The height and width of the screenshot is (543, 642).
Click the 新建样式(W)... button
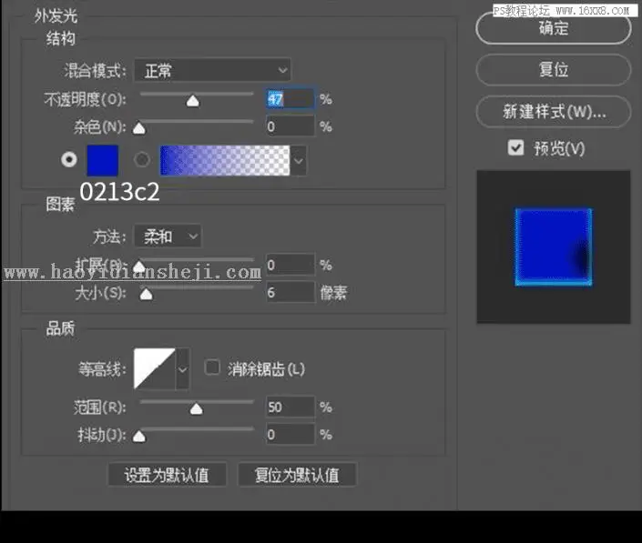553,112
